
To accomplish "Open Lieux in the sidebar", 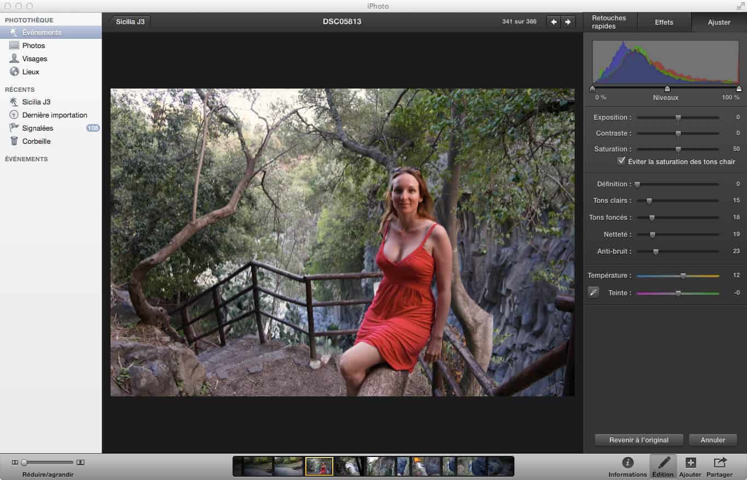I will [x=31, y=72].
